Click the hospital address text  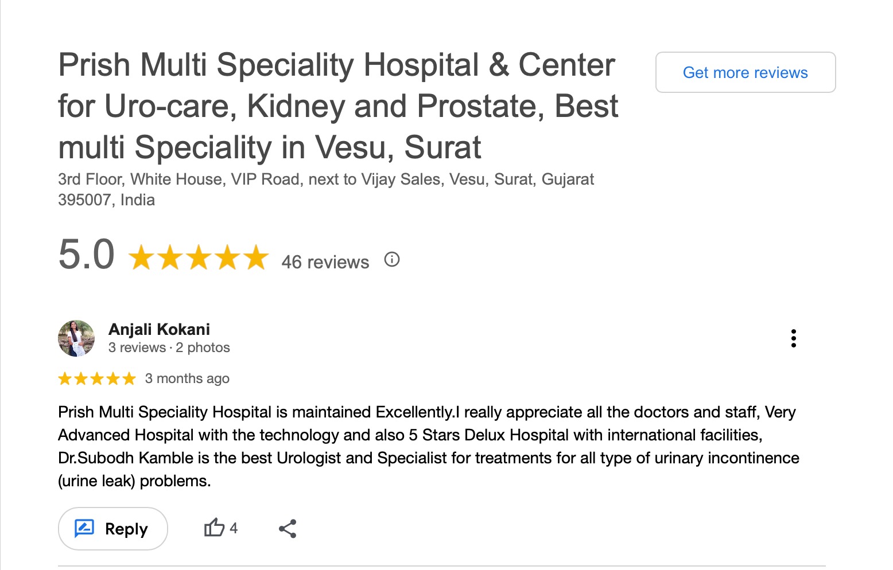(325, 189)
